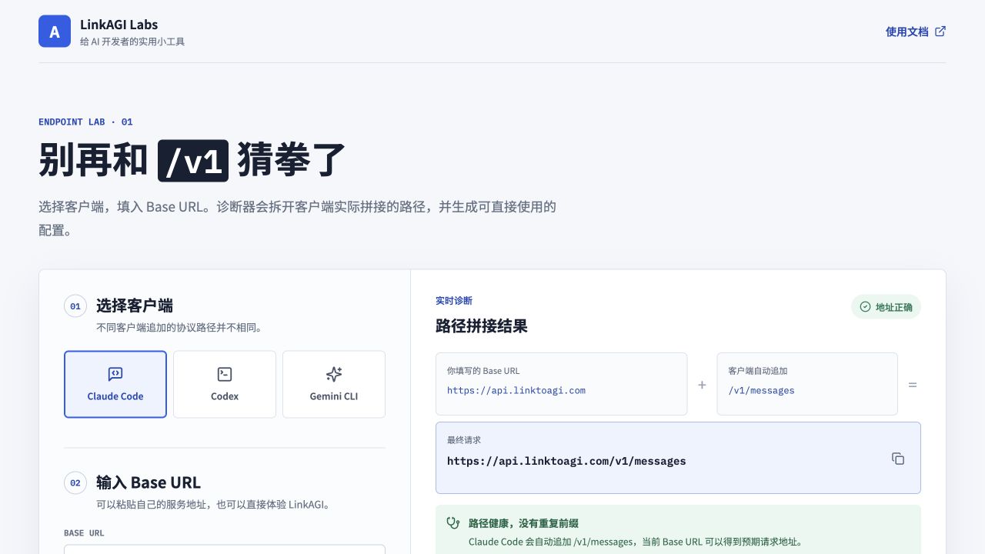Viewport: 985px width, 554px height.
Task: Select the Gemini CLI client card
Action: (x=334, y=384)
